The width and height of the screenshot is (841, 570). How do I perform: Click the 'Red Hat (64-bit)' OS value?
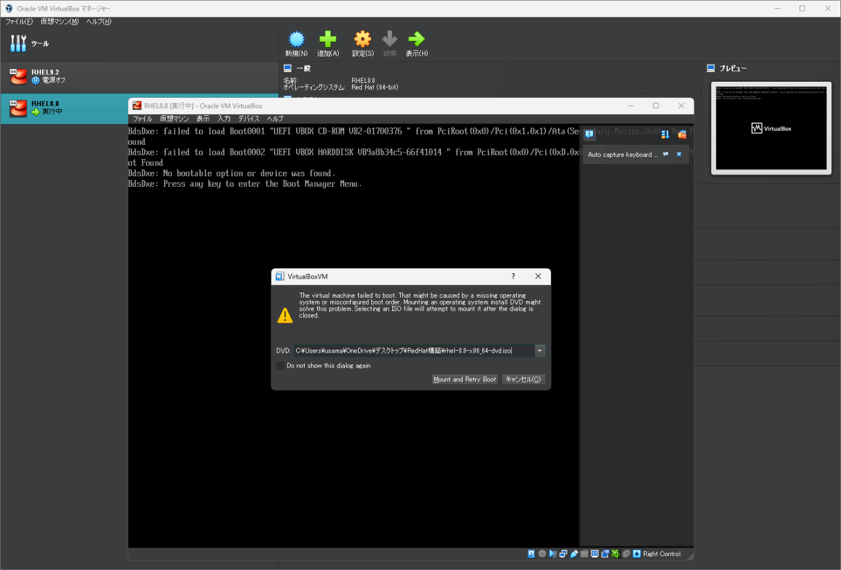pyautogui.click(x=375, y=88)
